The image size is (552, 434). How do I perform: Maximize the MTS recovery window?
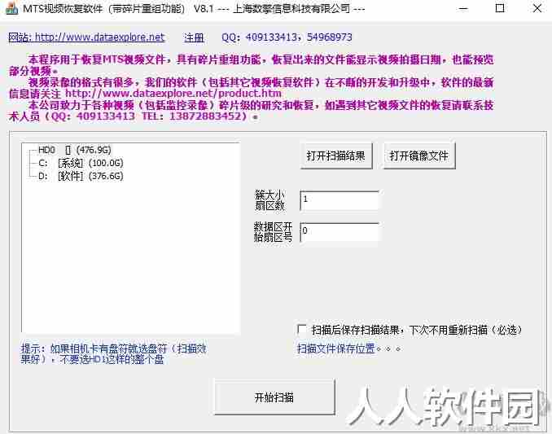[x=500, y=8]
